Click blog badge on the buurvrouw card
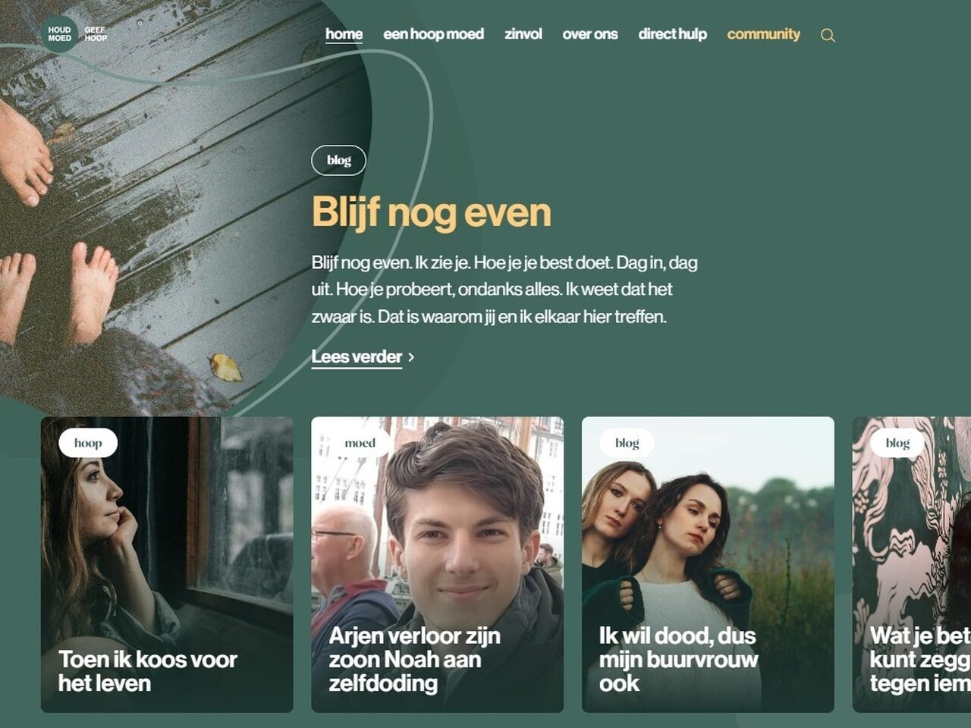Image resolution: width=971 pixels, height=728 pixels. 627,443
